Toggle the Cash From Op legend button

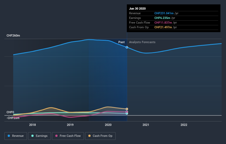pyautogui.click(x=100, y=136)
